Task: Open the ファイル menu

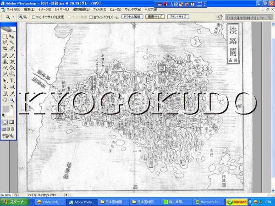Action: 13,9
